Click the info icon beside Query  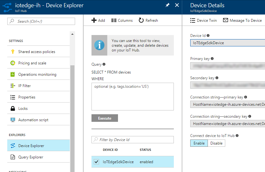(104, 64)
